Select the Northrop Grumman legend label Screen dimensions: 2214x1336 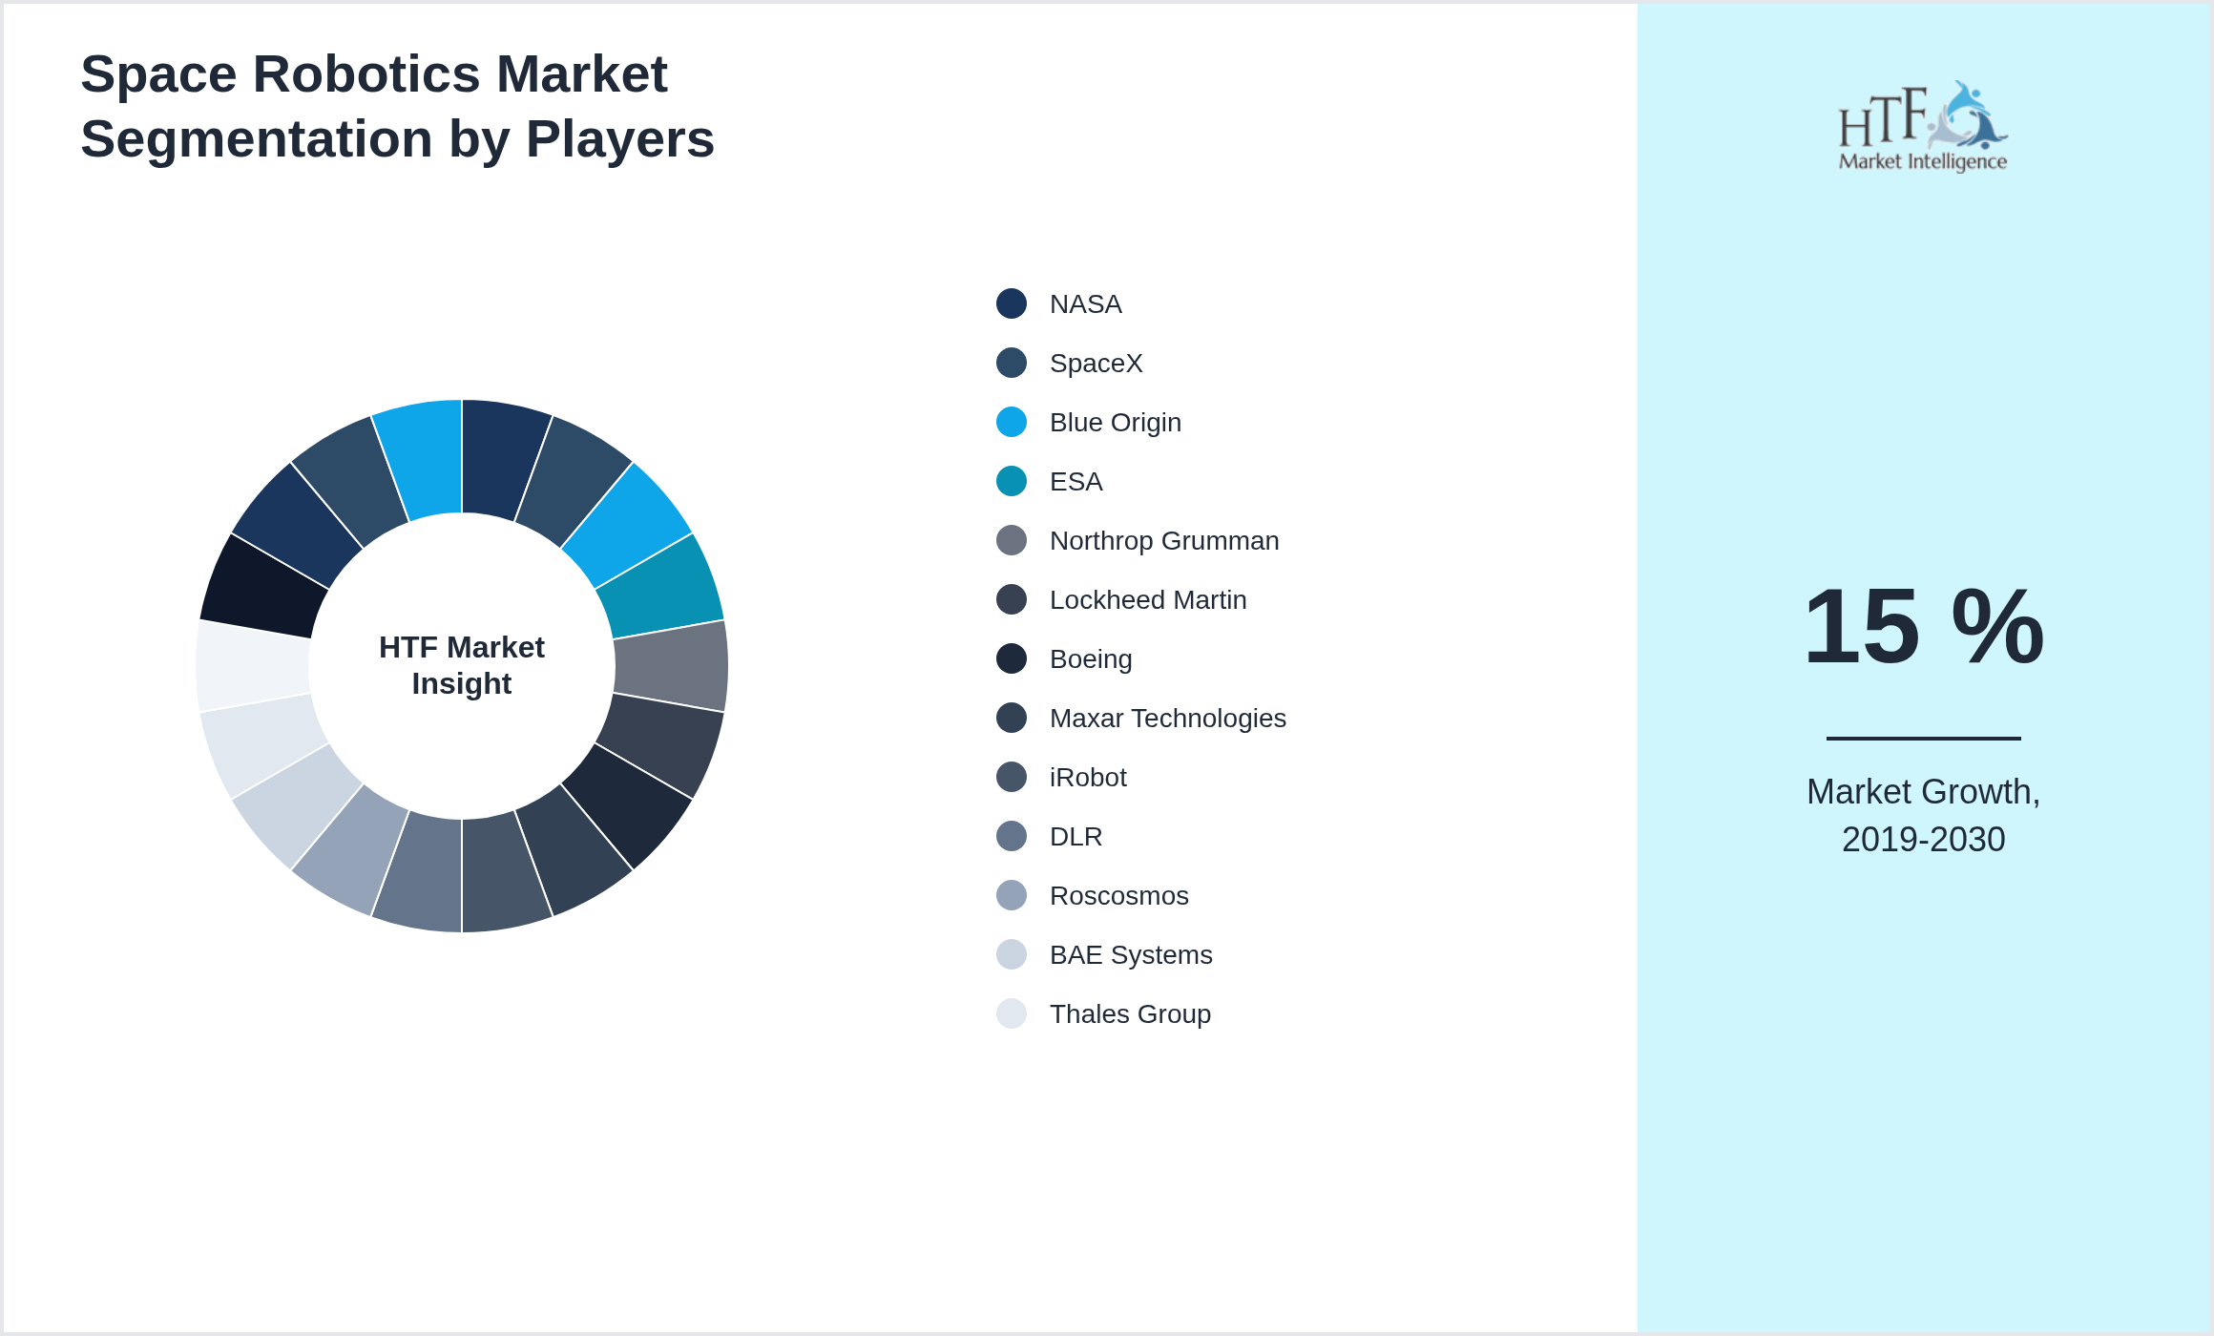[1164, 541]
